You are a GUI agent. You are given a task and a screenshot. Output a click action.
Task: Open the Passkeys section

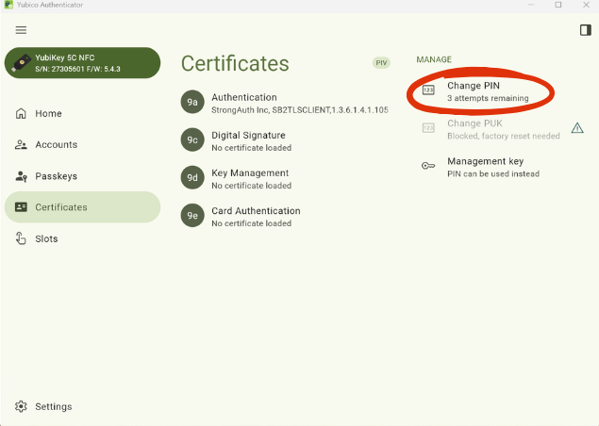(82, 176)
